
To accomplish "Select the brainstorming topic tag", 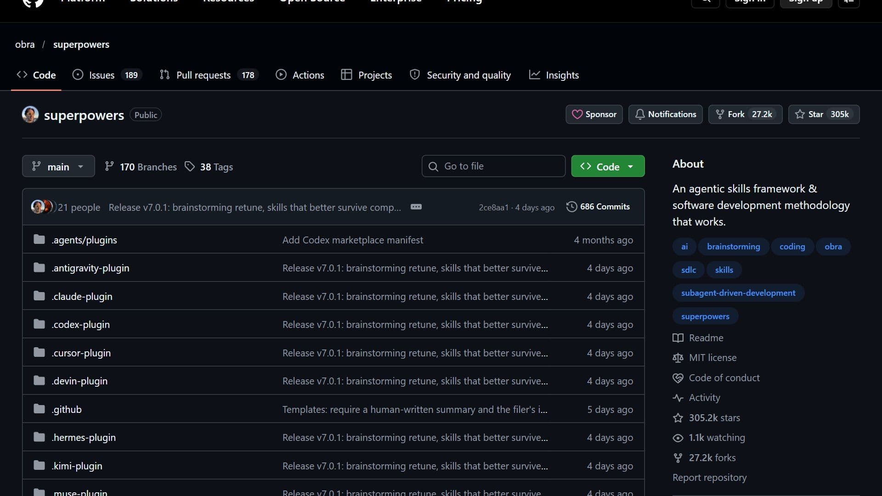I will pos(734,247).
